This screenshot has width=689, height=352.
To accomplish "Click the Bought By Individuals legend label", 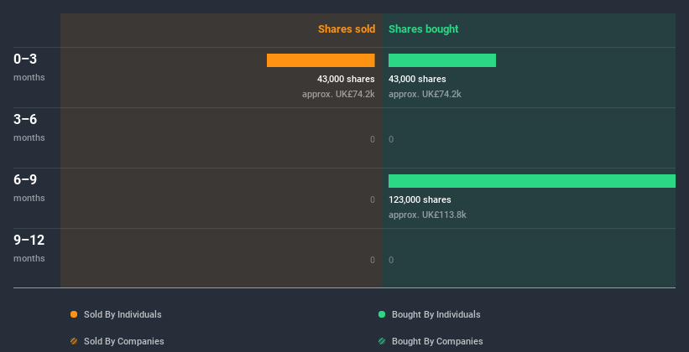I will 436,314.
